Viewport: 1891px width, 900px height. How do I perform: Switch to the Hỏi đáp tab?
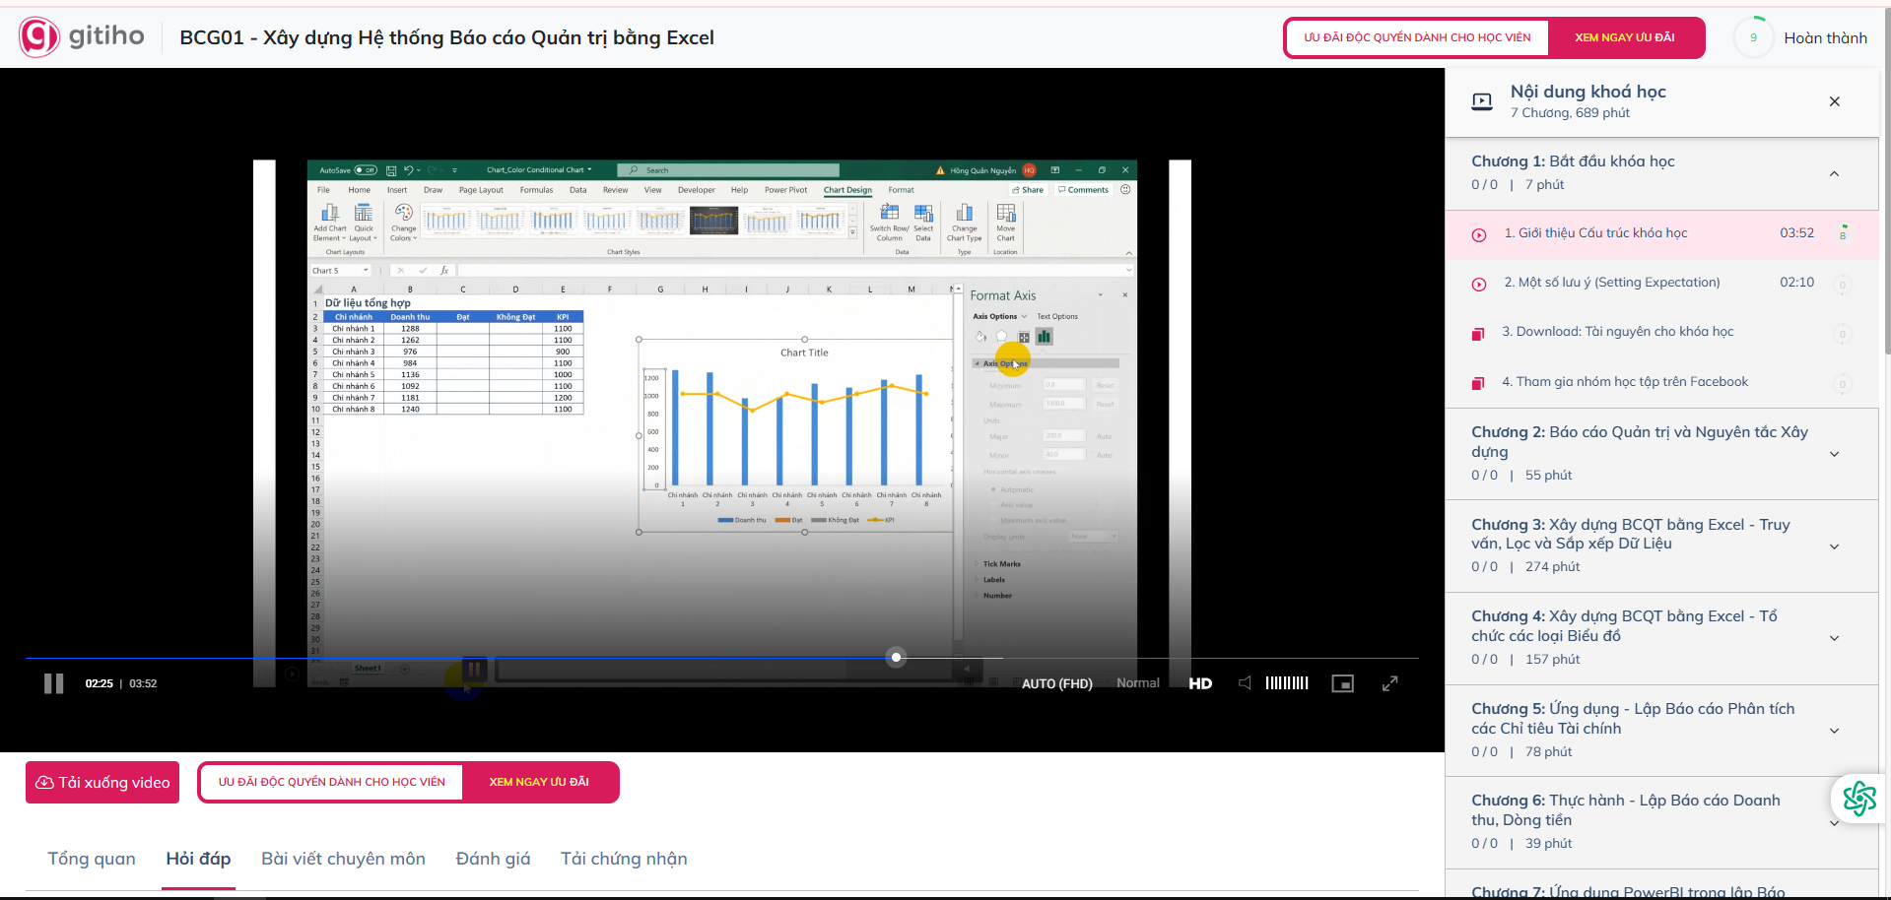[198, 859]
